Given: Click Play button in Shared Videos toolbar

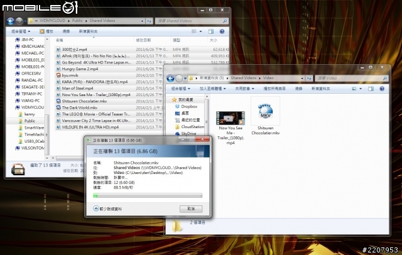Looking at the screenshot, I should (46, 31).
